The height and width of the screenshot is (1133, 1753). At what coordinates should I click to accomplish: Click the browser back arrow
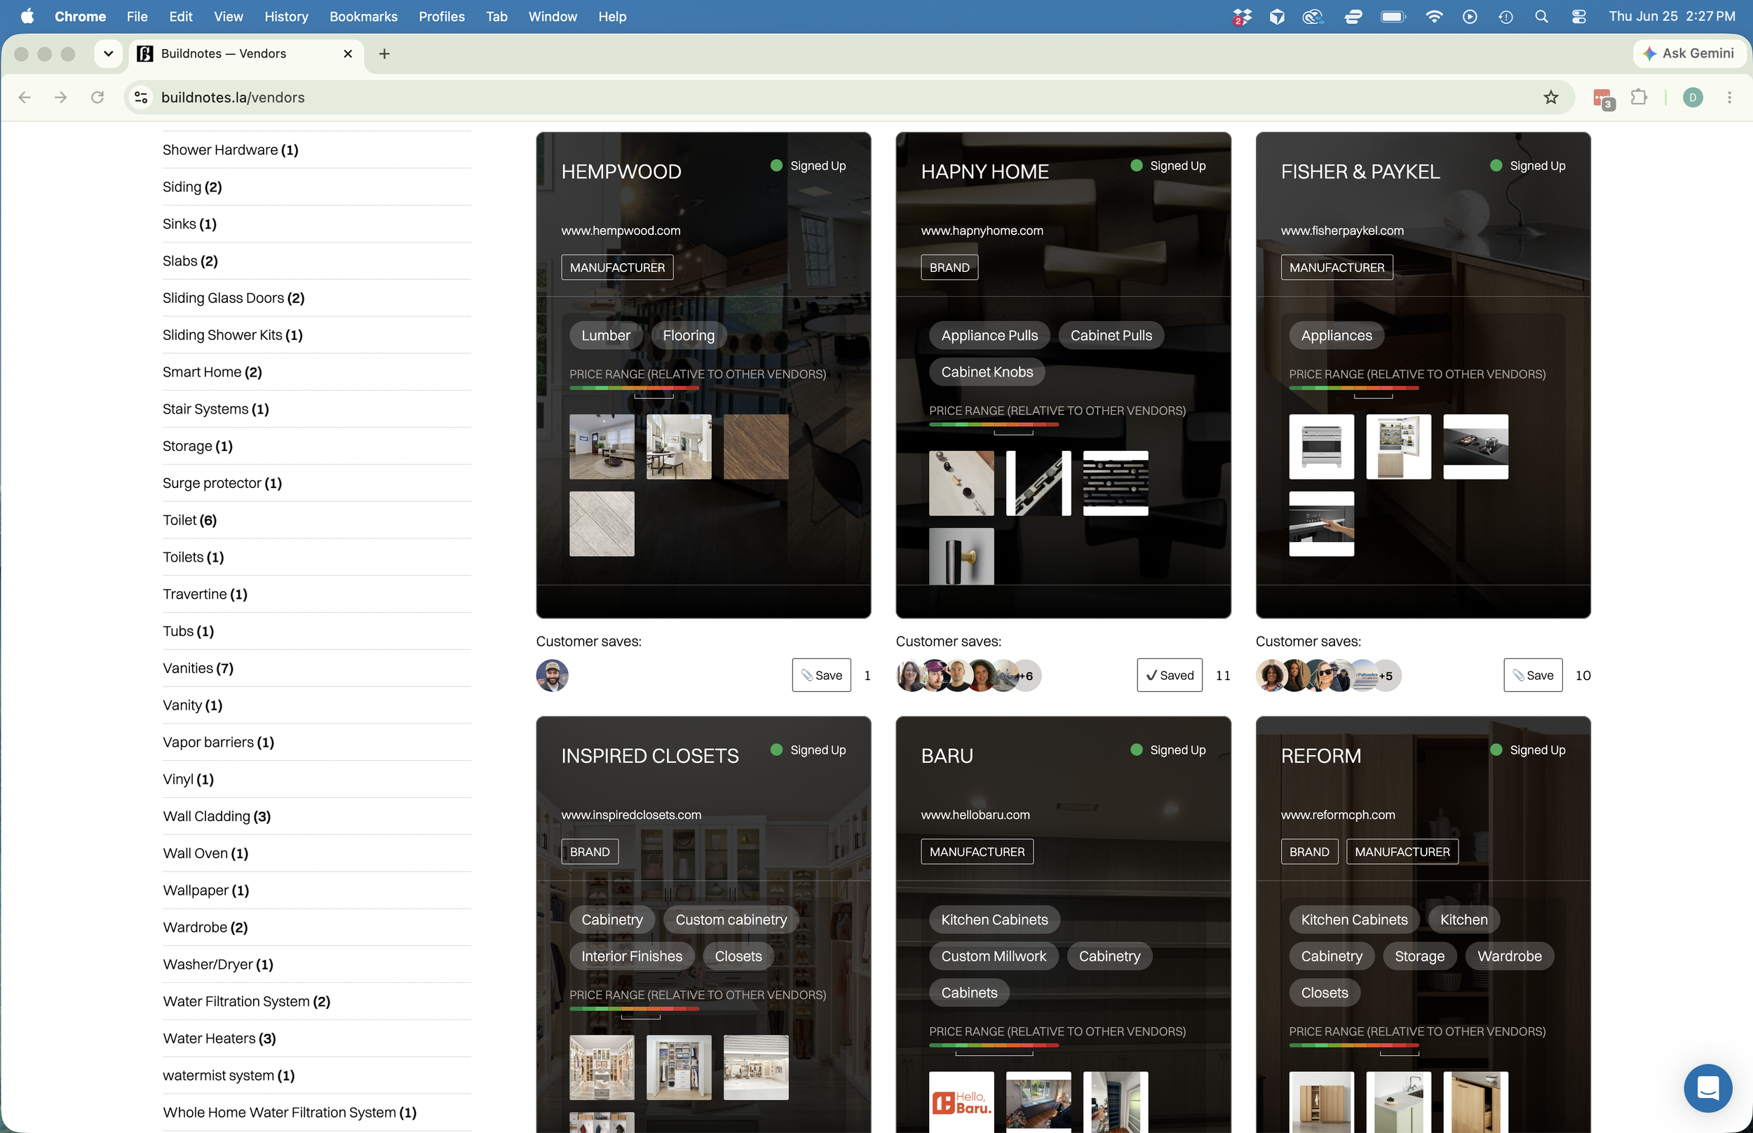[x=25, y=97]
